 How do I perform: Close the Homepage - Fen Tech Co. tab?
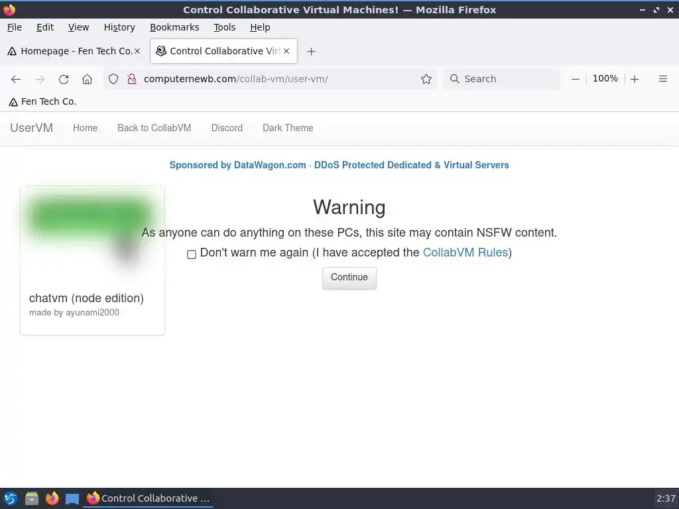(x=137, y=51)
